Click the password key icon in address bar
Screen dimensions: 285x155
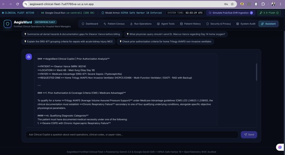point(226,4)
